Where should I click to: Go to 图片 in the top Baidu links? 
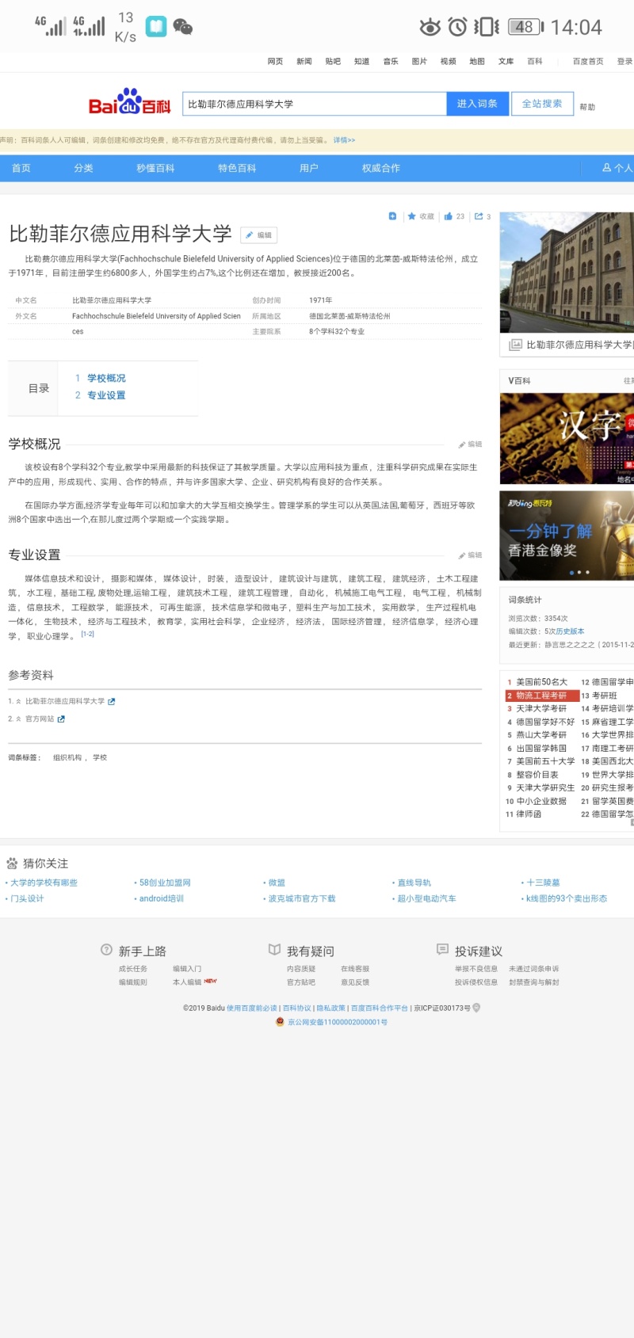pyautogui.click(x=419, y=61)
